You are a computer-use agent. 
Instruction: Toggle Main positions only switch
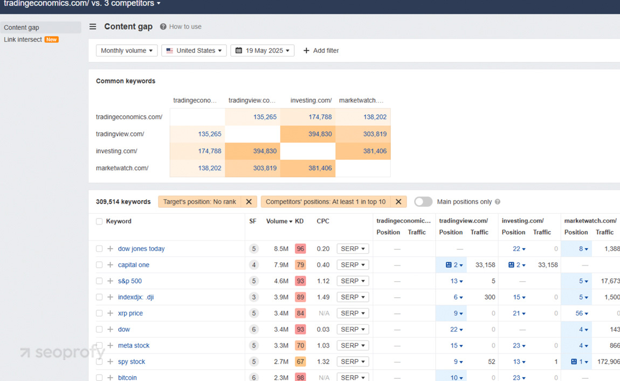(423, 202)
